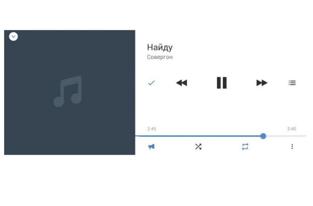Click the blue checkmark saved-track icon
Viewport: 313px width, 206px height.
point(151,83)
